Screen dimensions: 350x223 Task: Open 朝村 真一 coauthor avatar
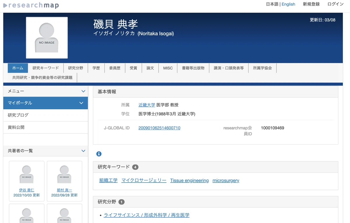64,174
